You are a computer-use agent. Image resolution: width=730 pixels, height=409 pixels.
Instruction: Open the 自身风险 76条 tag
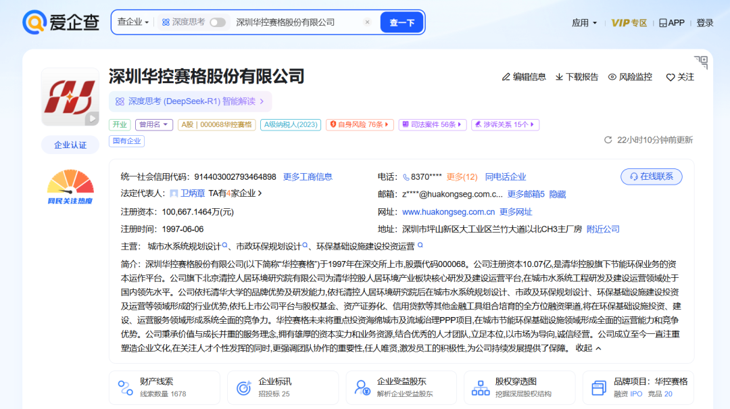(x=360, y=124)
